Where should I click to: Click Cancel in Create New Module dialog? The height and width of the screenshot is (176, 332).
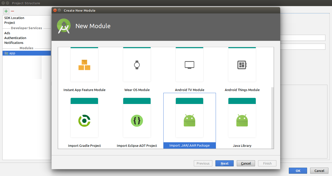246,163
